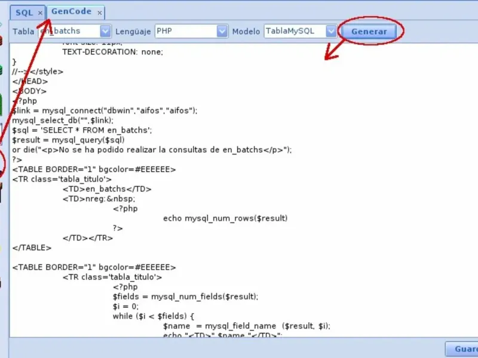Image resolution: width=478 pixels, height=358 pixels.
Task: Click the '<TD>nreg:&nbsp;' line
Action: pos(99,199)
